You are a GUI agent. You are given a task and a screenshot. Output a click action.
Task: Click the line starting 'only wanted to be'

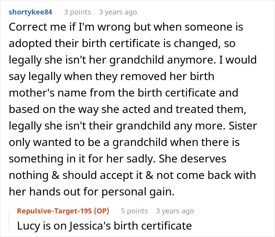[124, 142]
